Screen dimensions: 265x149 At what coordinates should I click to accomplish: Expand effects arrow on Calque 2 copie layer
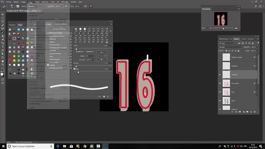(257, 57)
